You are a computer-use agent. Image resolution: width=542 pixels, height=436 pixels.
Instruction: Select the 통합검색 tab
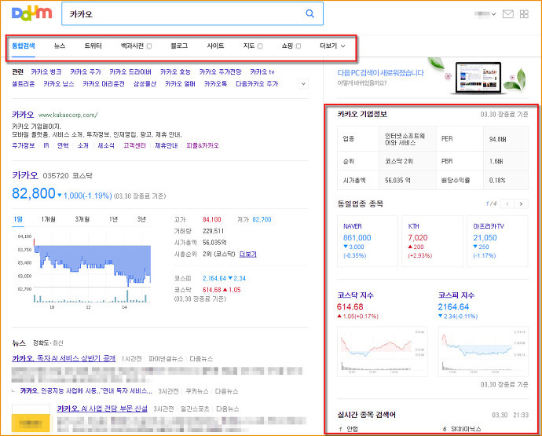[x=24, y=46]
